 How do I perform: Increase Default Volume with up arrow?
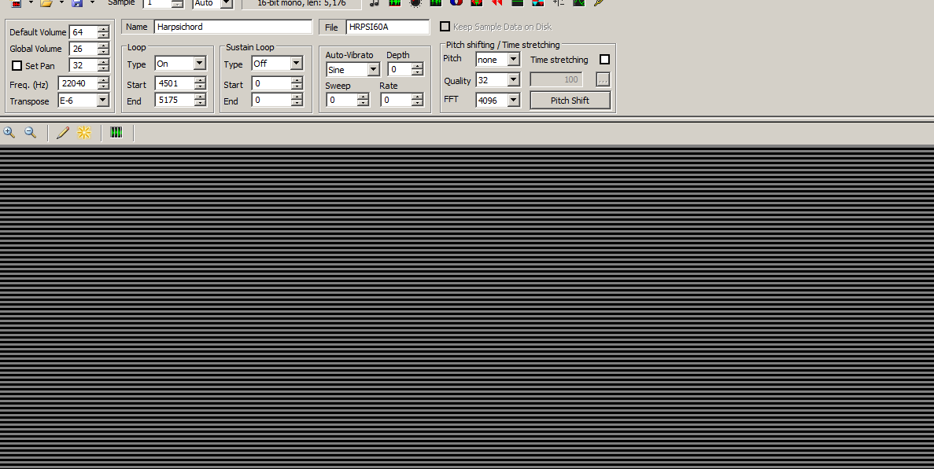[103, 29]
